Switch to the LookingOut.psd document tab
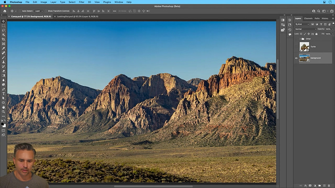The image size is (335, 188). [77, 16]
